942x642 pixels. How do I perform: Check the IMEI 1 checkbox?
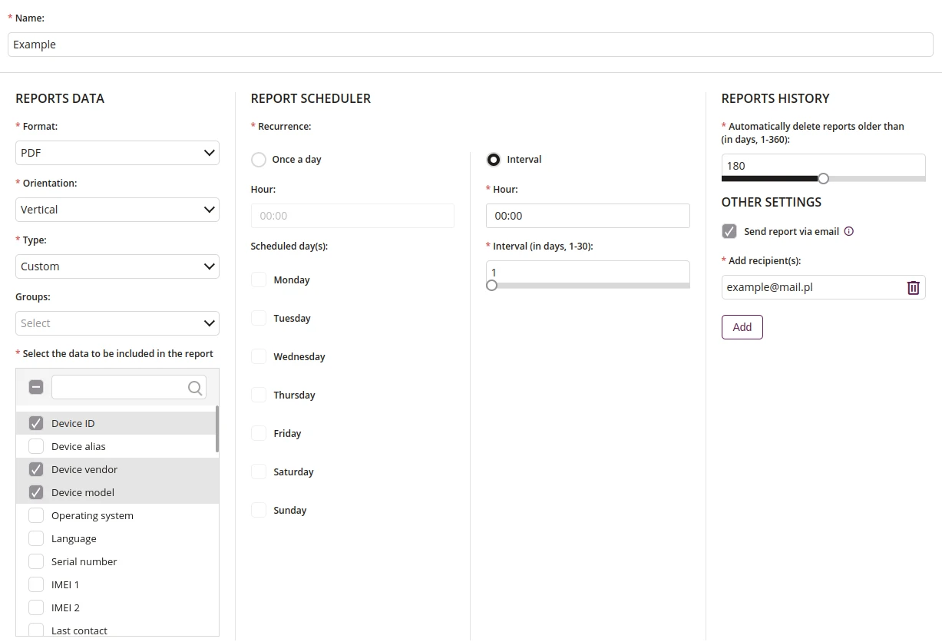pos(36,584)
